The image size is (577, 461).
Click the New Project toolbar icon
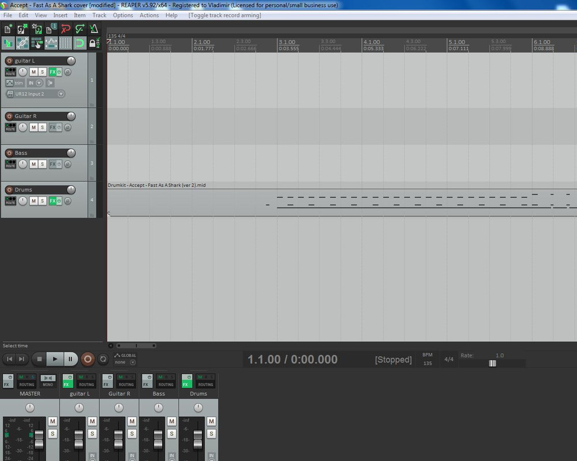(8, 29)
